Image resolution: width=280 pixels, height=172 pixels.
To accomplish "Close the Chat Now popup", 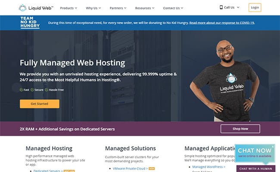I will tap(273, 147).
